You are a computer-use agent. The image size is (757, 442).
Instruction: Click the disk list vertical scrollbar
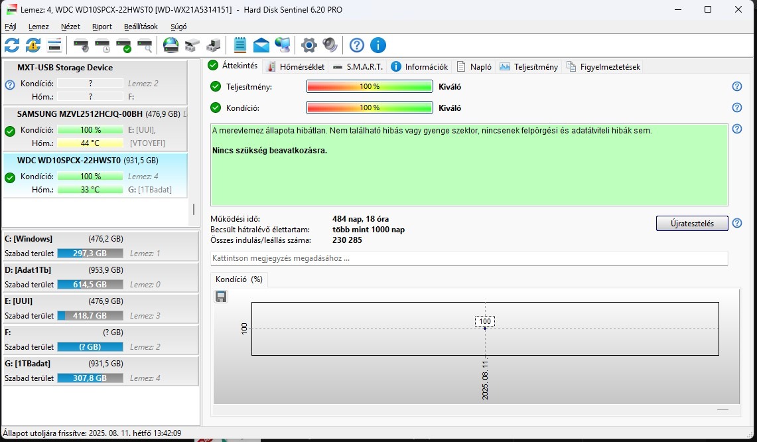[194, 209]
